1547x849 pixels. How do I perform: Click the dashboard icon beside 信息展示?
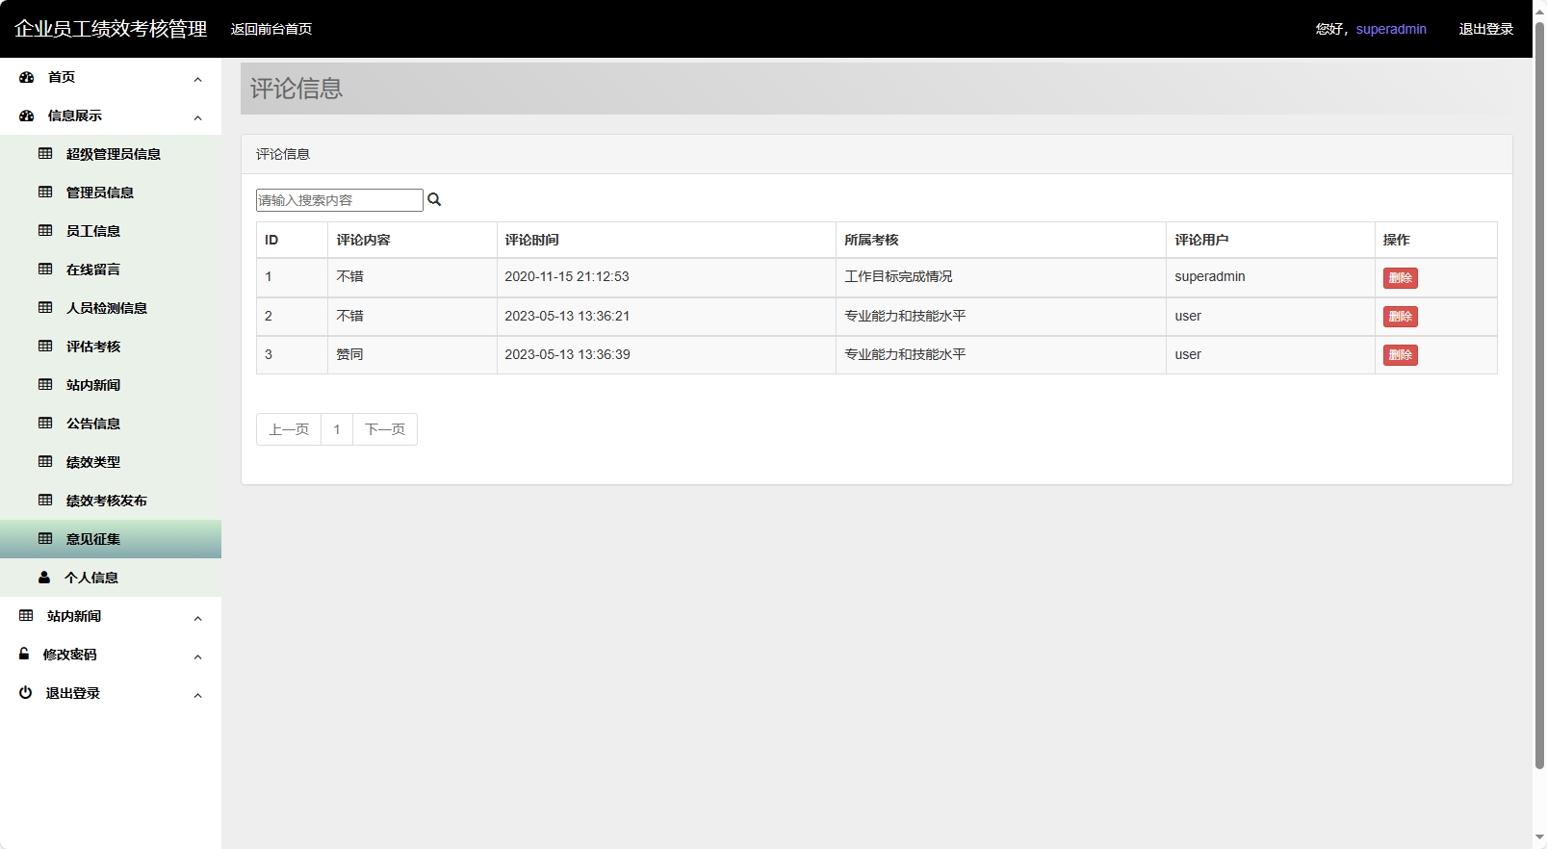27,116
